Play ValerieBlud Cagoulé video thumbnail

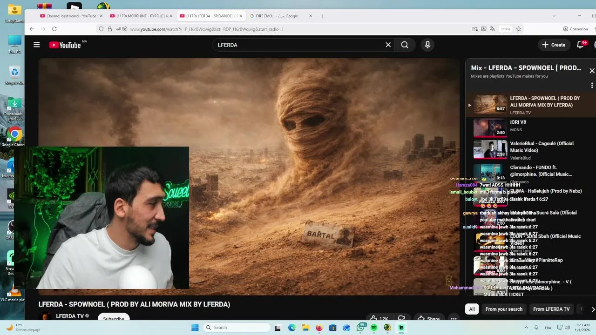click(490, 149)
